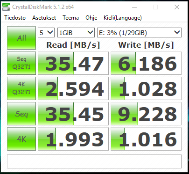
Task: Click the Seq write result 9.228
Action: coord(146,114)
